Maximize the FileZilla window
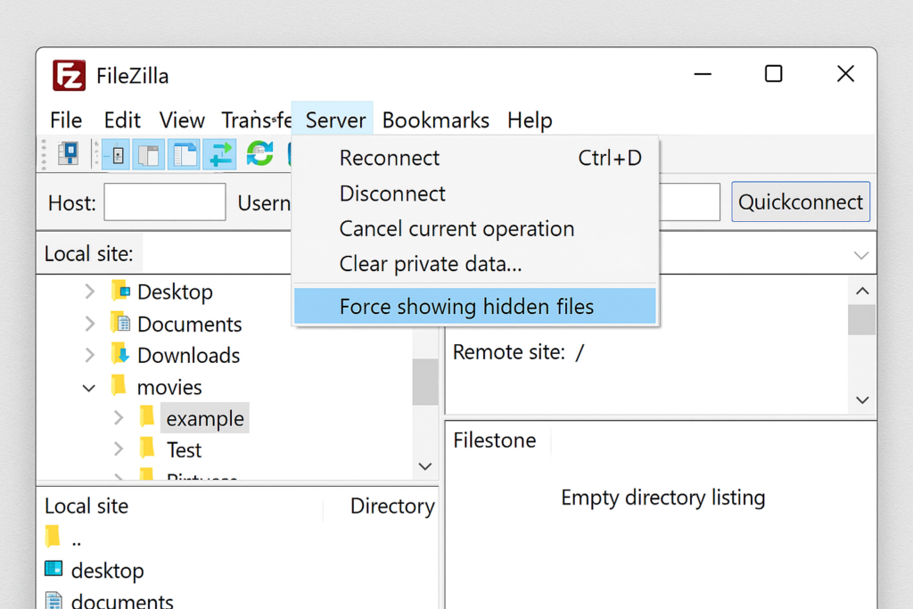Screen dimensions: 913x609 773,74
